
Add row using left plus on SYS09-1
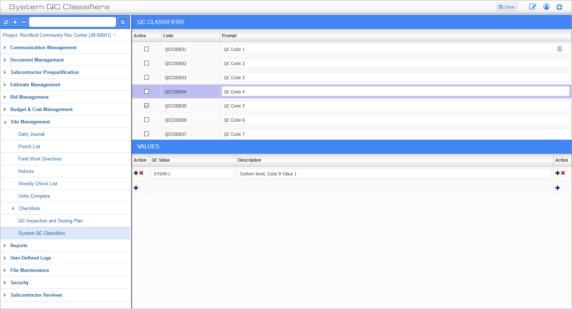pos(136,173)
